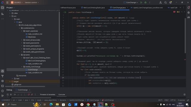The height and width of the screenshot is (107, 191).
Task: Open Wardrobe class in project tree
Action: [32, 37]
